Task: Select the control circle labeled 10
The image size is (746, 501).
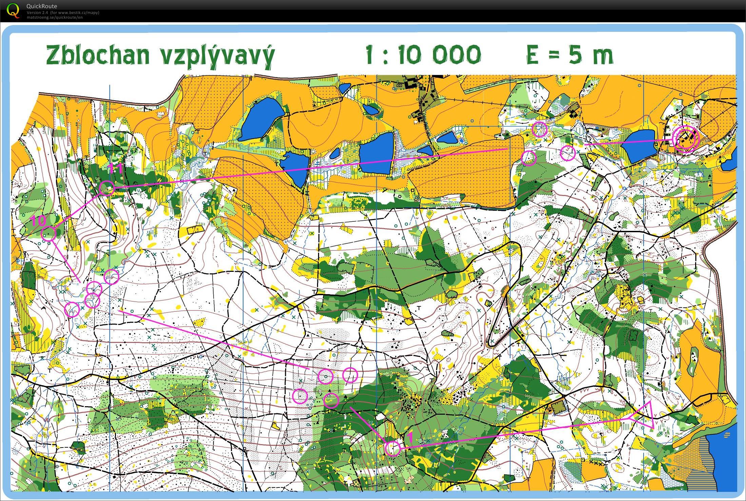Action: tap(48, 234)
